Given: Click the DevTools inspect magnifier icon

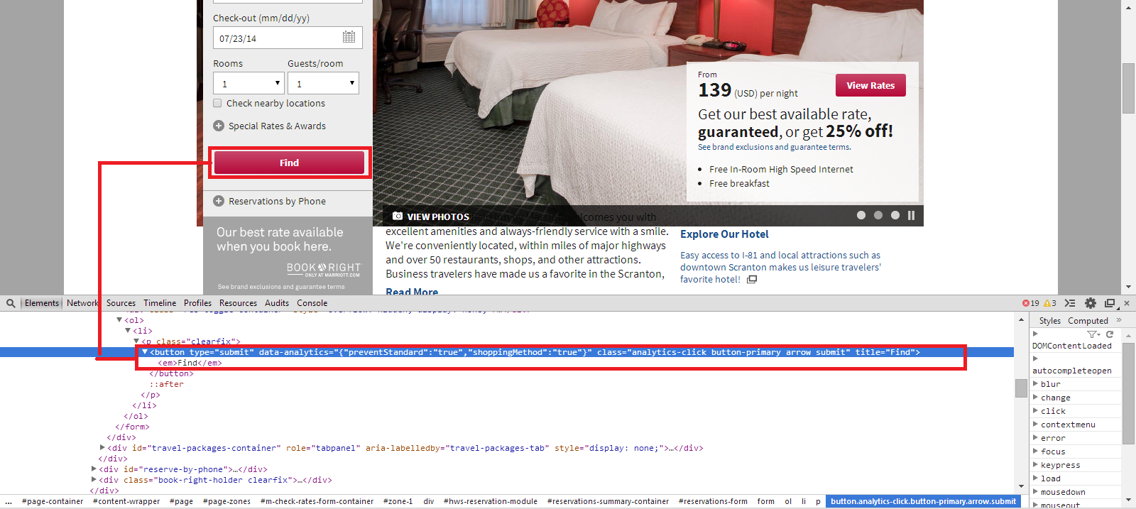Looking at the screenshot, I should pyautogui.click(x=11, y=303).
